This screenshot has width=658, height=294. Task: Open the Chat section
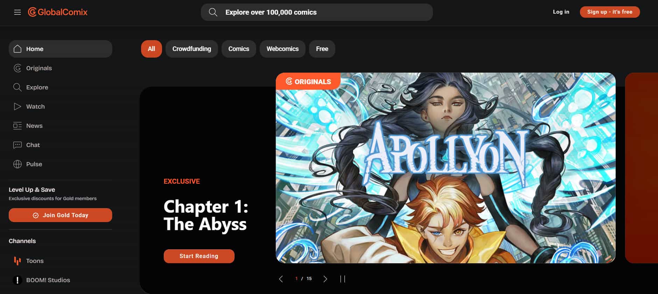tap(61, 145)
